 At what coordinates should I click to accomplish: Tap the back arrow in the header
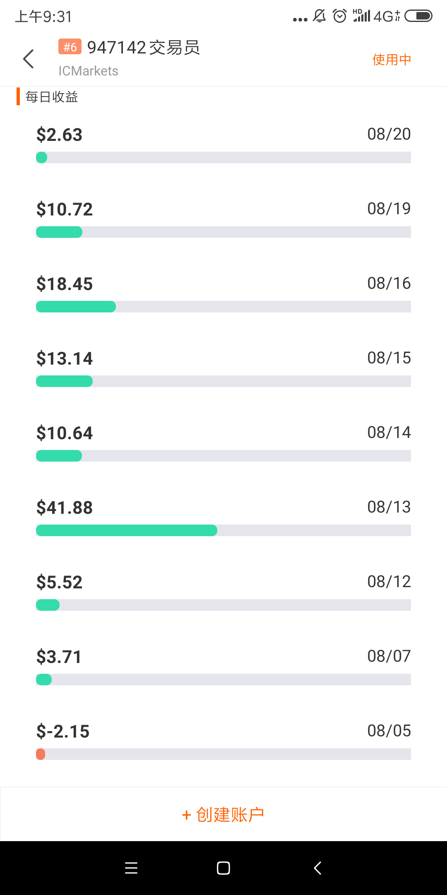(x=28, y=59)
